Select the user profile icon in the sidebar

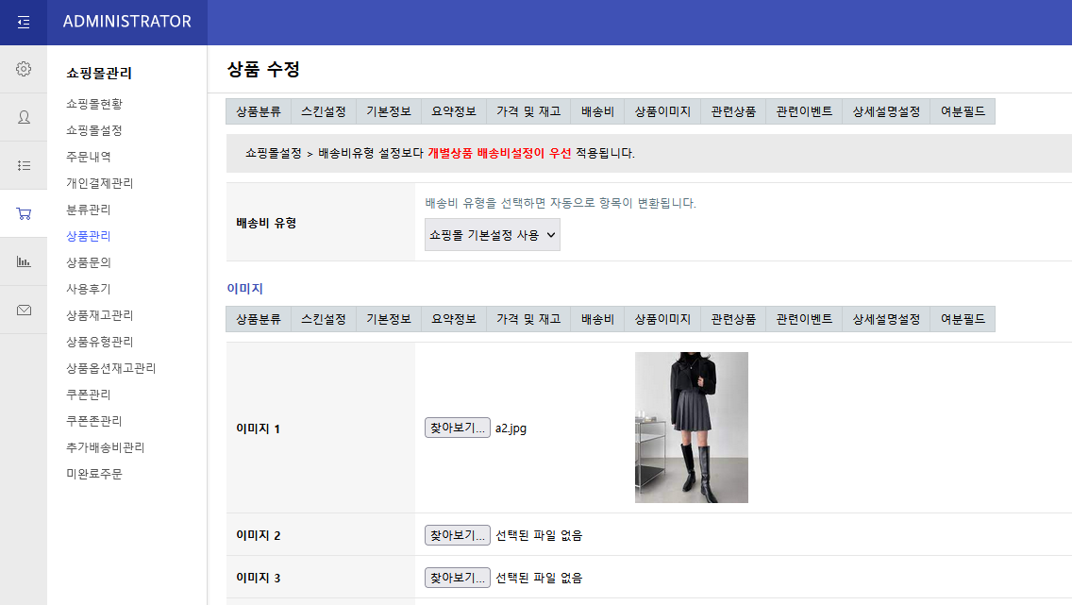click(24, 117)
